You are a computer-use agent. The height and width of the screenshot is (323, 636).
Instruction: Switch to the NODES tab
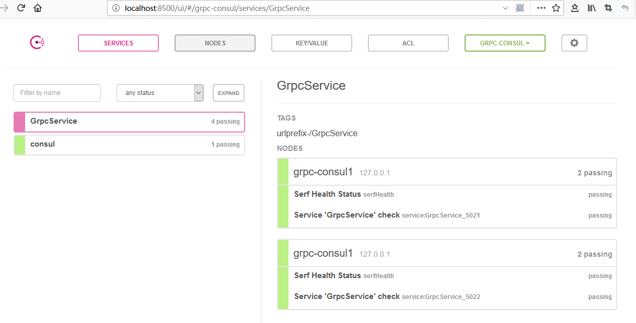[215, 43]
